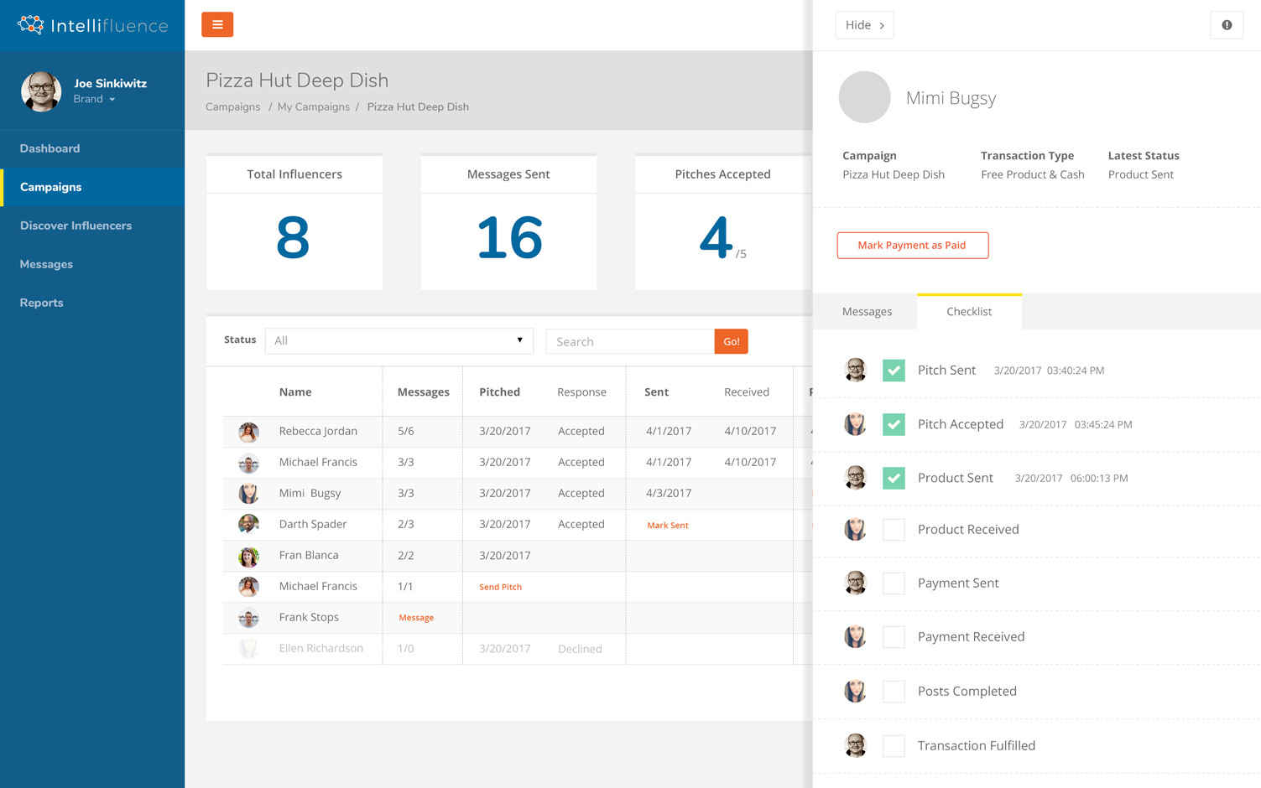The width and height of the screenshot is (1261, 788).
Task: Click avatar beside Pitch Sent checklist item
Action: pyautogui.click(x=855, y=370)
